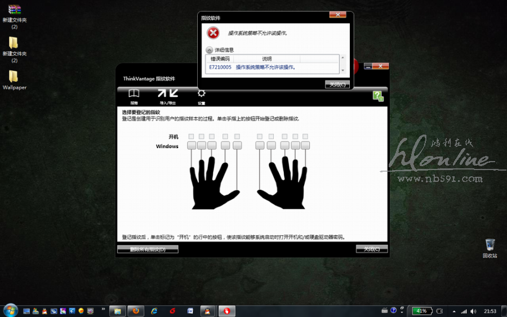
Task: Check the rightmost 开机 box on right hand
Action: [305, 136]
